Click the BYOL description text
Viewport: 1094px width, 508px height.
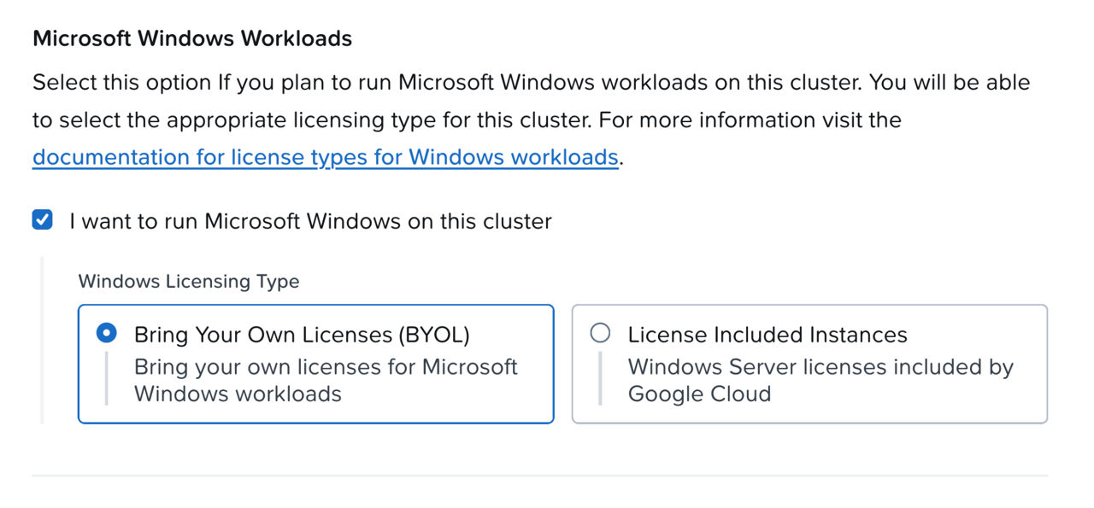coord(325,380)
